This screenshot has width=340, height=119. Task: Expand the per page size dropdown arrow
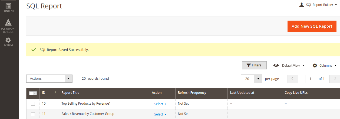coord(258,79)
